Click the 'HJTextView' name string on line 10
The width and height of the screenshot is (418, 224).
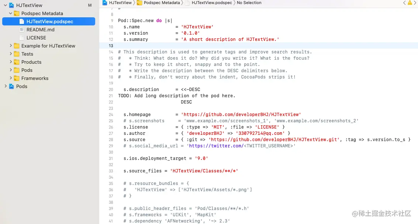point(197,27)
